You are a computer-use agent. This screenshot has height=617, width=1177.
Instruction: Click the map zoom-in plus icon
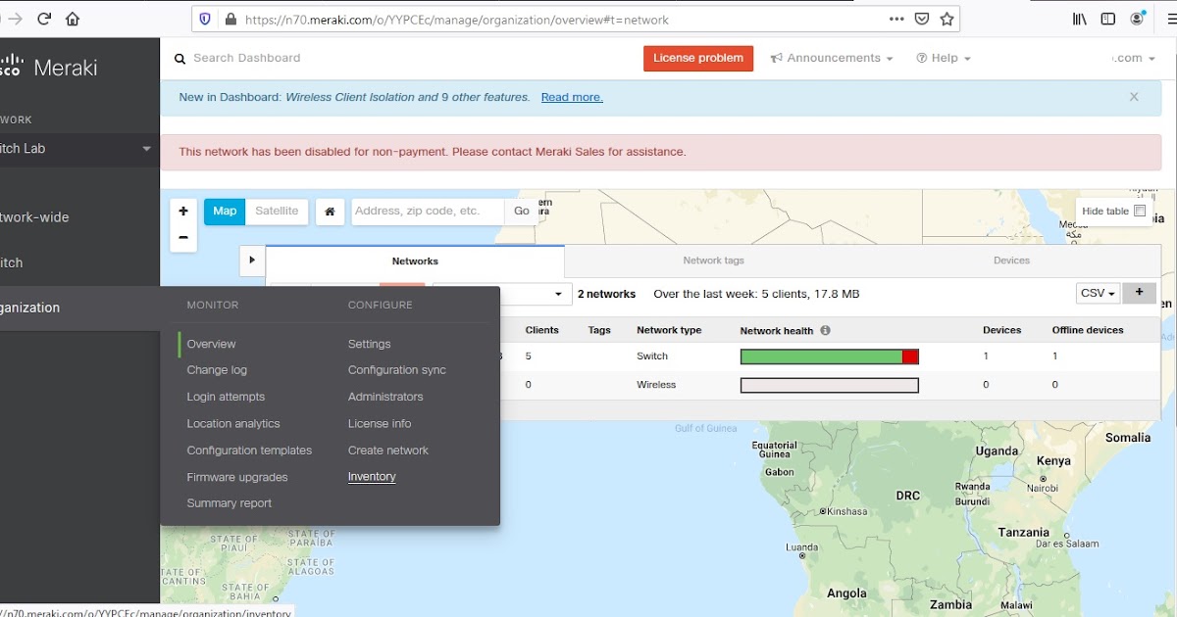pyautogui.click(x=183, y=211)
